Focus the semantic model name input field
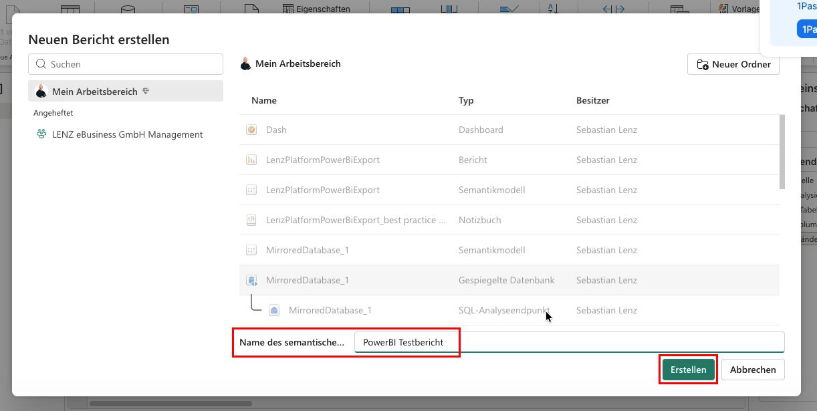The image size is (817, 411). pos(569,342)
